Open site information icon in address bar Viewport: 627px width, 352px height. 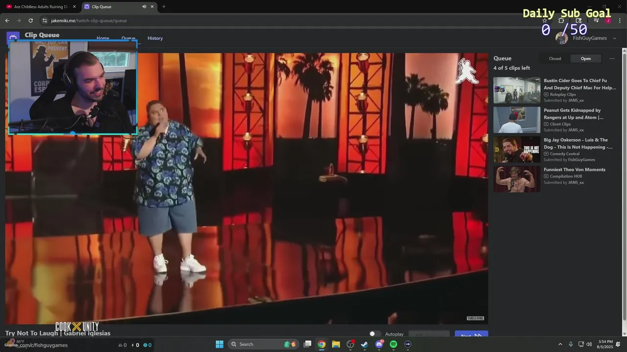(45, 21)
